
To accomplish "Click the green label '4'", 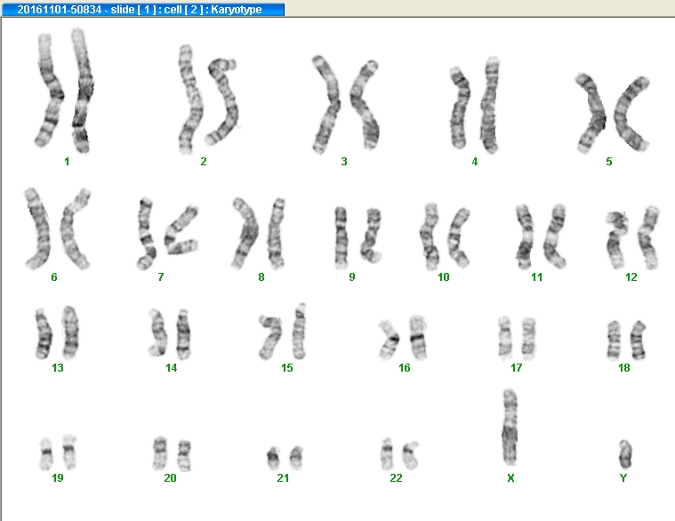I will click(x=474, y=161).
